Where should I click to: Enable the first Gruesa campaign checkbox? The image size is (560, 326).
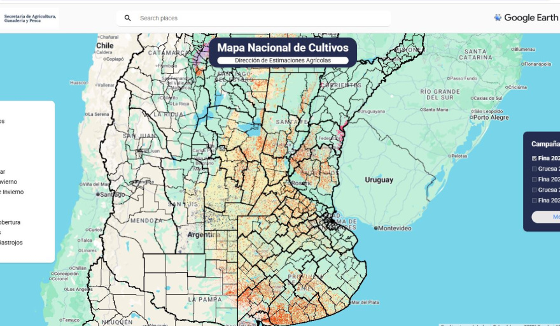pyautogui.click(x=535, y=169)
